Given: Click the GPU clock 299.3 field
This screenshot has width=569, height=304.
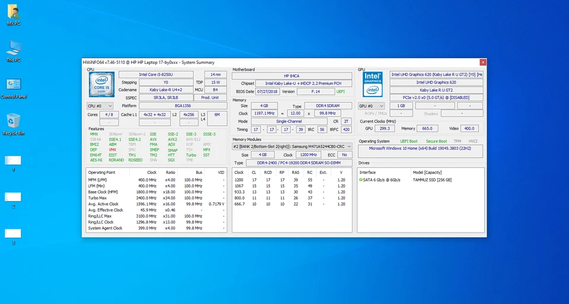Looking at the screenshot, I should [x=385, y=128].
